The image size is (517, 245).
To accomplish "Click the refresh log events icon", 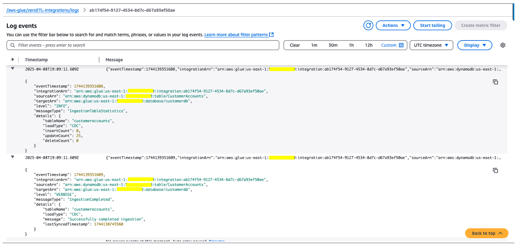I will [x=368, y=25].
